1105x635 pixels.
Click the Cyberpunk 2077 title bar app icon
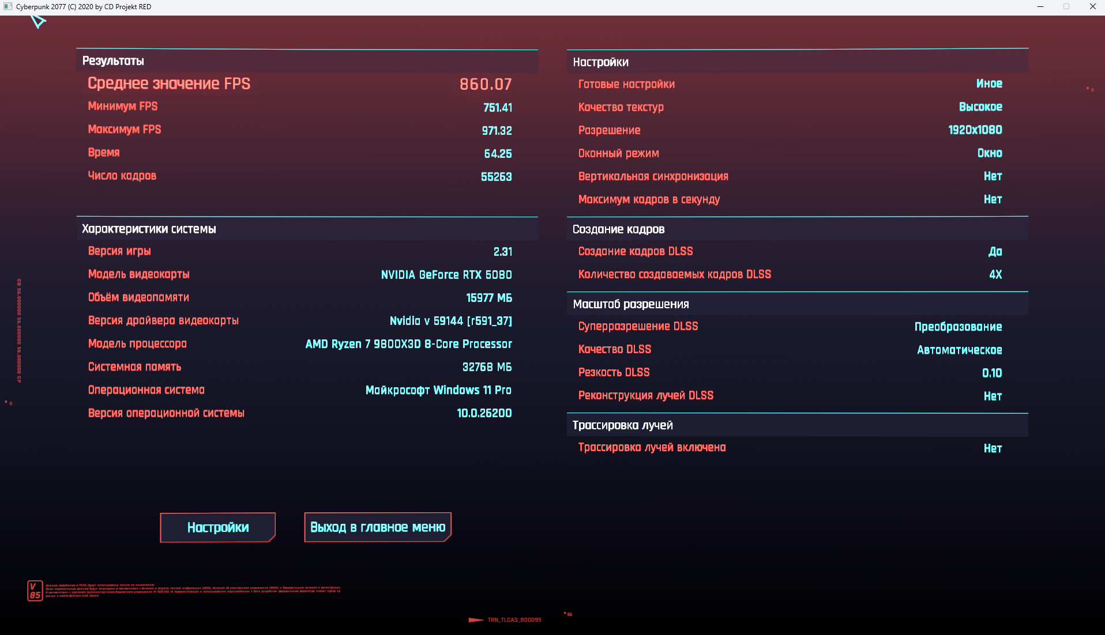[7, 7]
